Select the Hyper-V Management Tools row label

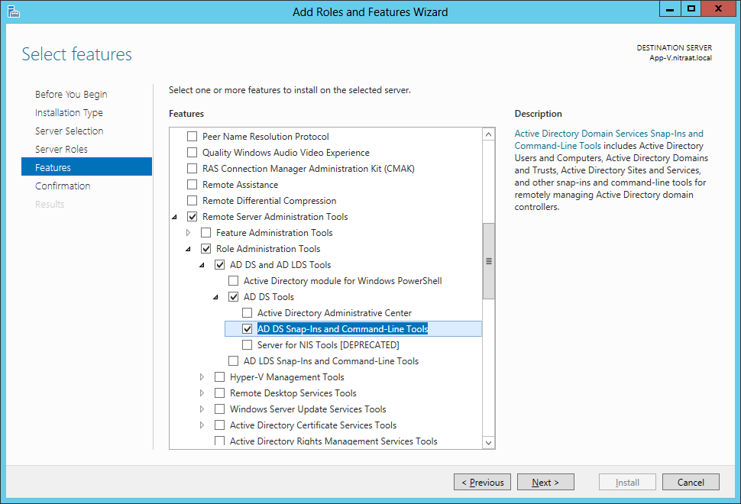point(287,377)
